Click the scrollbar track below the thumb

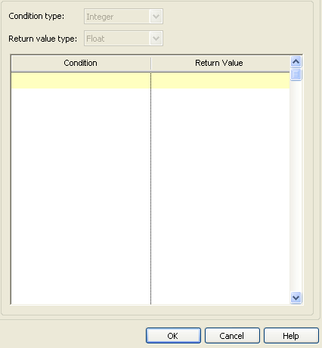pos(296,187)
